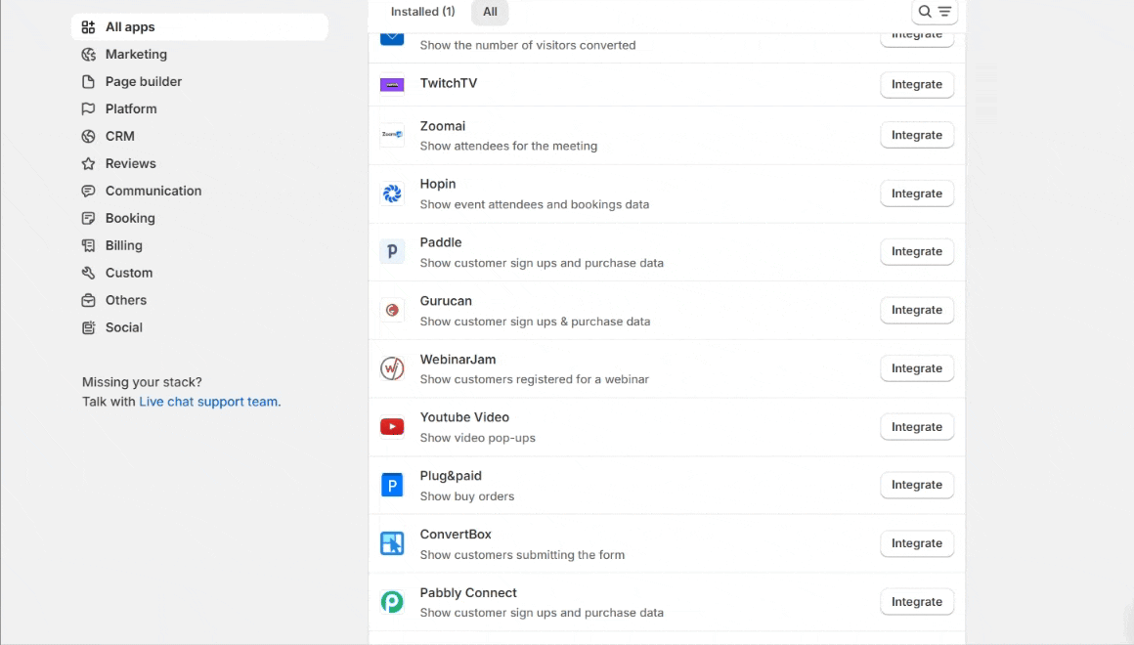Click 'Show attendees for the meeting' text

click(x=508, y=146)
